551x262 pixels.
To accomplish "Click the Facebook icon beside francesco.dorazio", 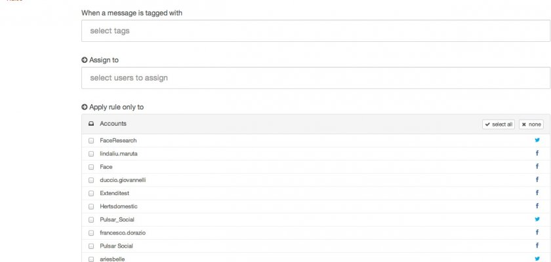I will coord(537,233).
